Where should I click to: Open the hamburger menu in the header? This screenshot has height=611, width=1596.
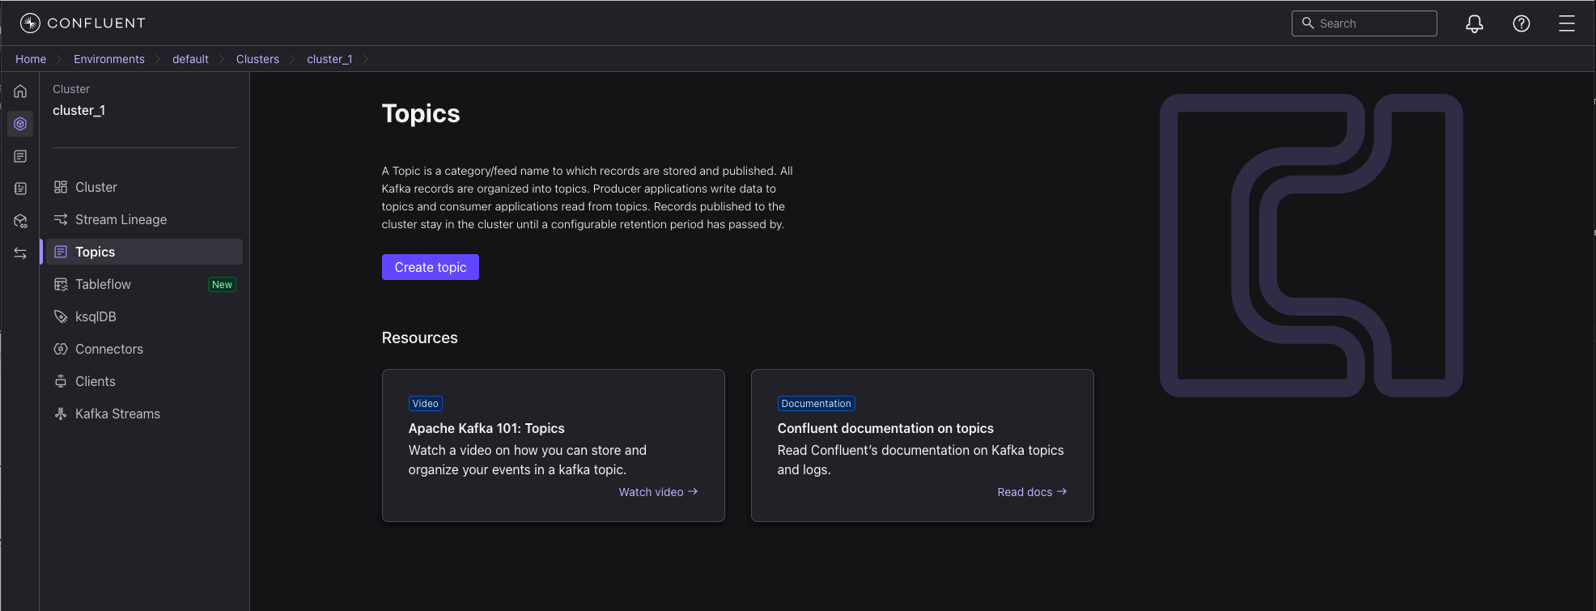point(1567,23)
